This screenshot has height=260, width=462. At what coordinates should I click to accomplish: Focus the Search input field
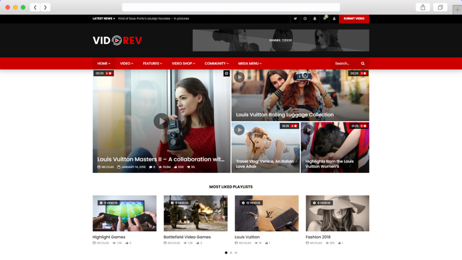pos(345,63)
